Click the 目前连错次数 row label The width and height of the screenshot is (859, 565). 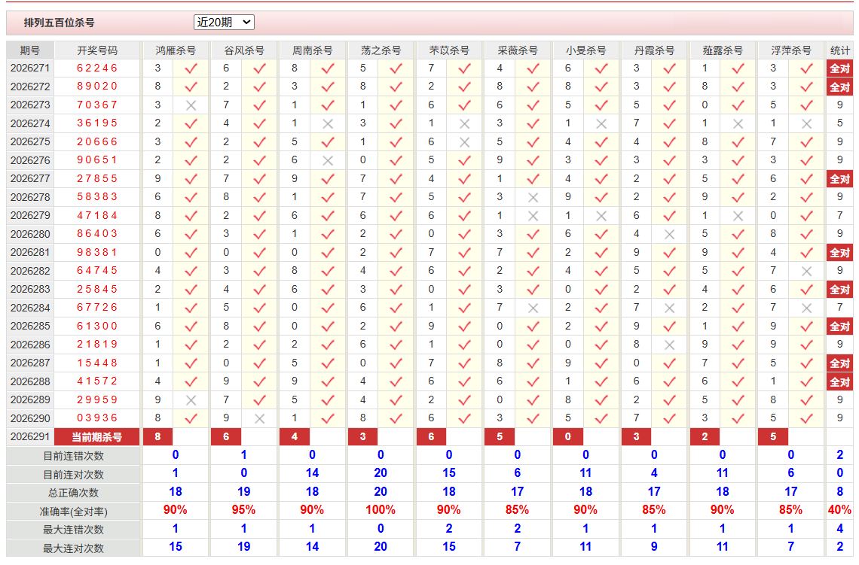click(x=73, y=456)
